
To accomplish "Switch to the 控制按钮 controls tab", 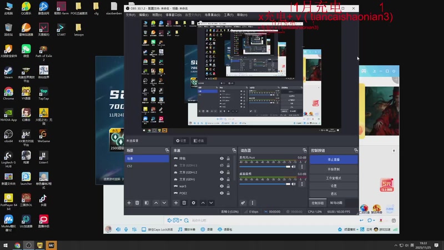I will (x=317, y=203).
